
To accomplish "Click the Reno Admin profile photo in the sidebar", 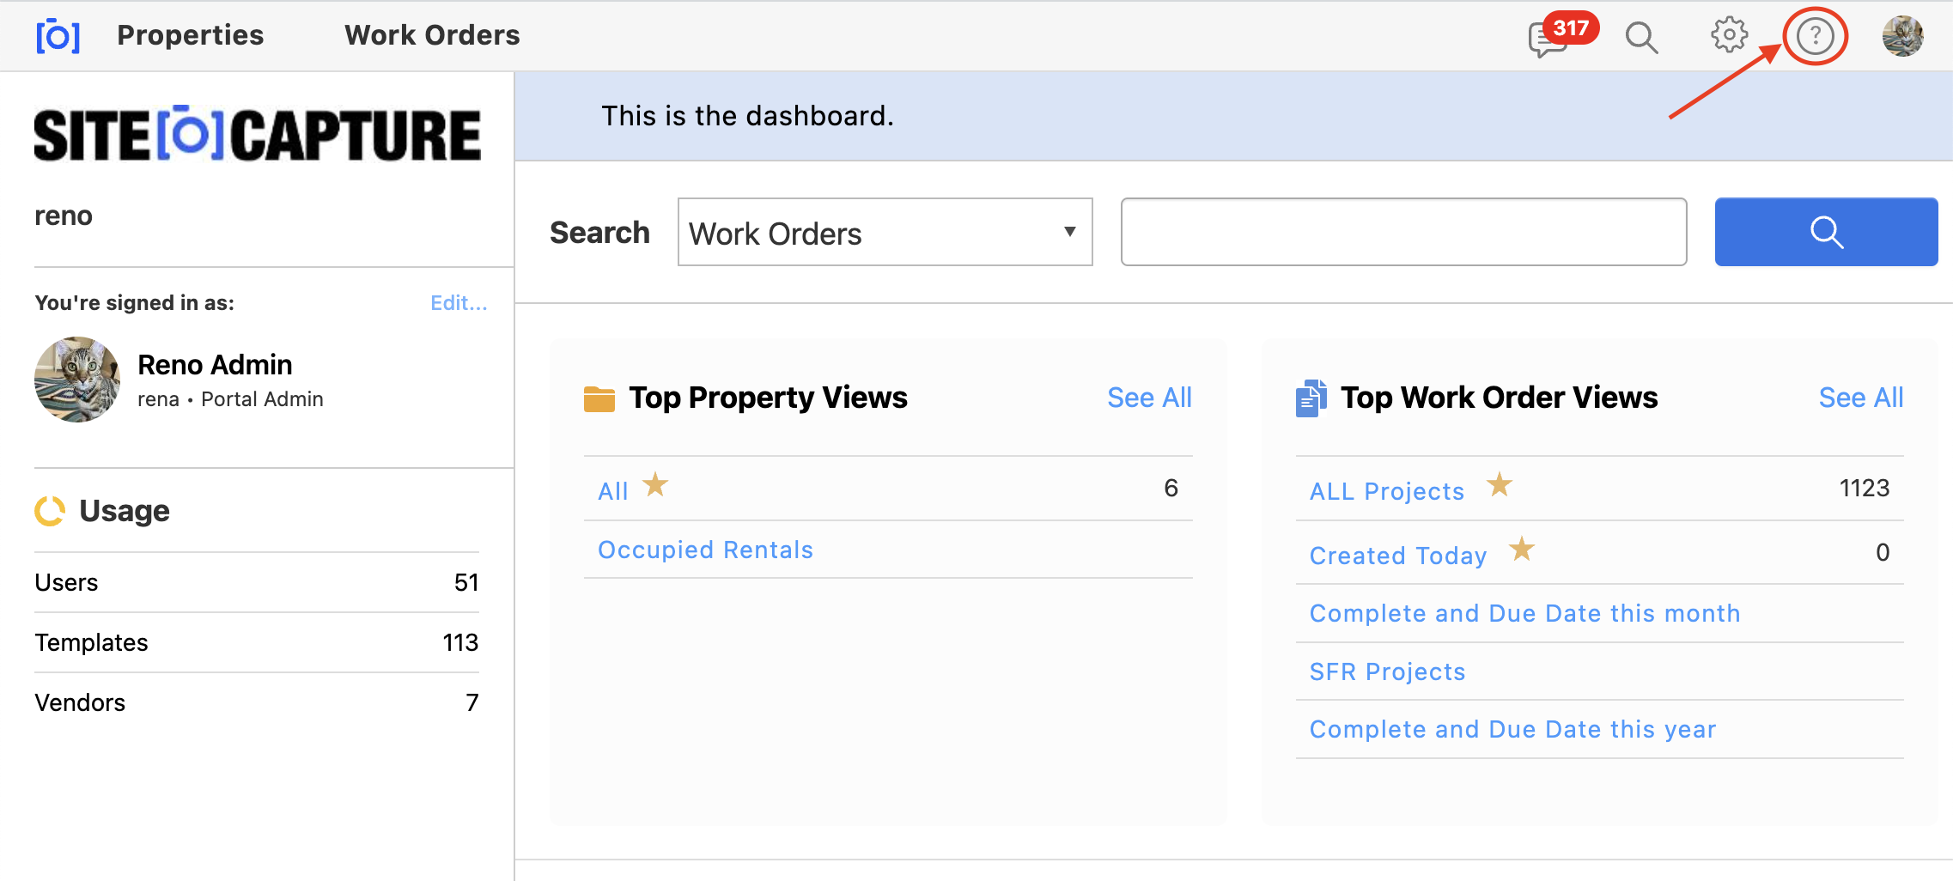I will pos(77,380).
